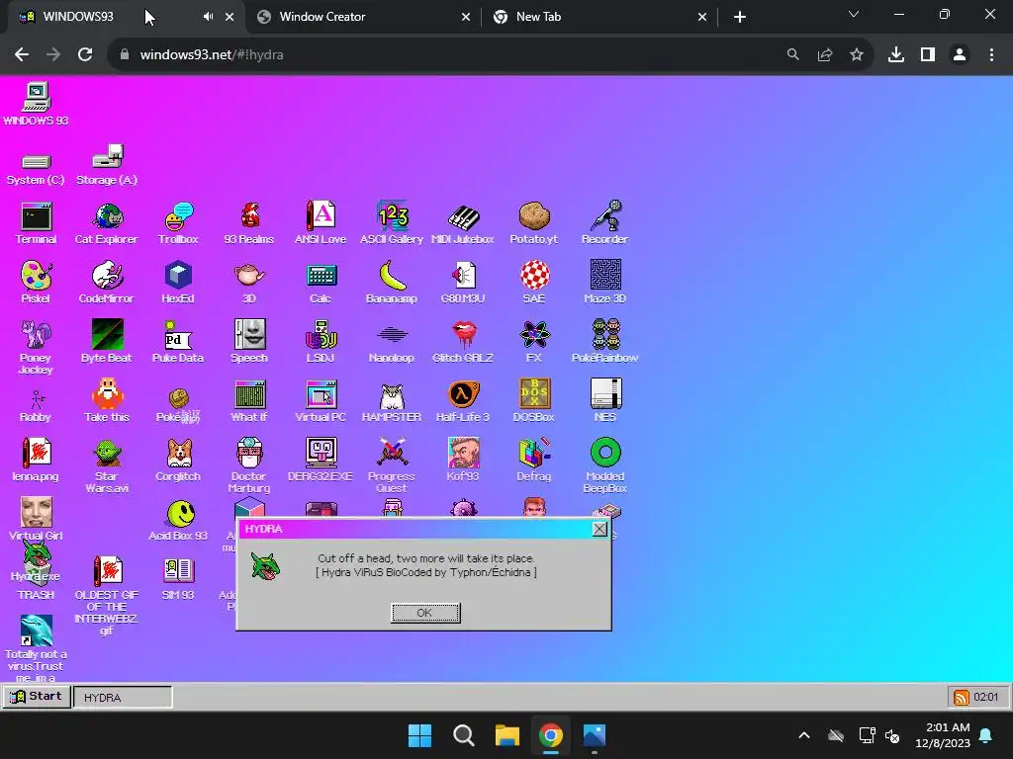1013x759 pixels.
Task: Click OK in the HYDRA dialog
Action: 425,613
